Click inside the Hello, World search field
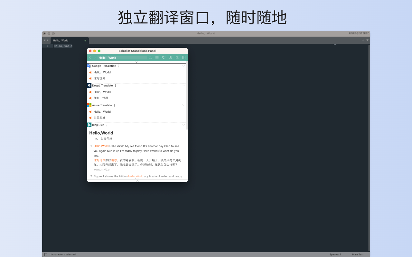The height and width of the screenshot is (257, 412). point(122,57)
